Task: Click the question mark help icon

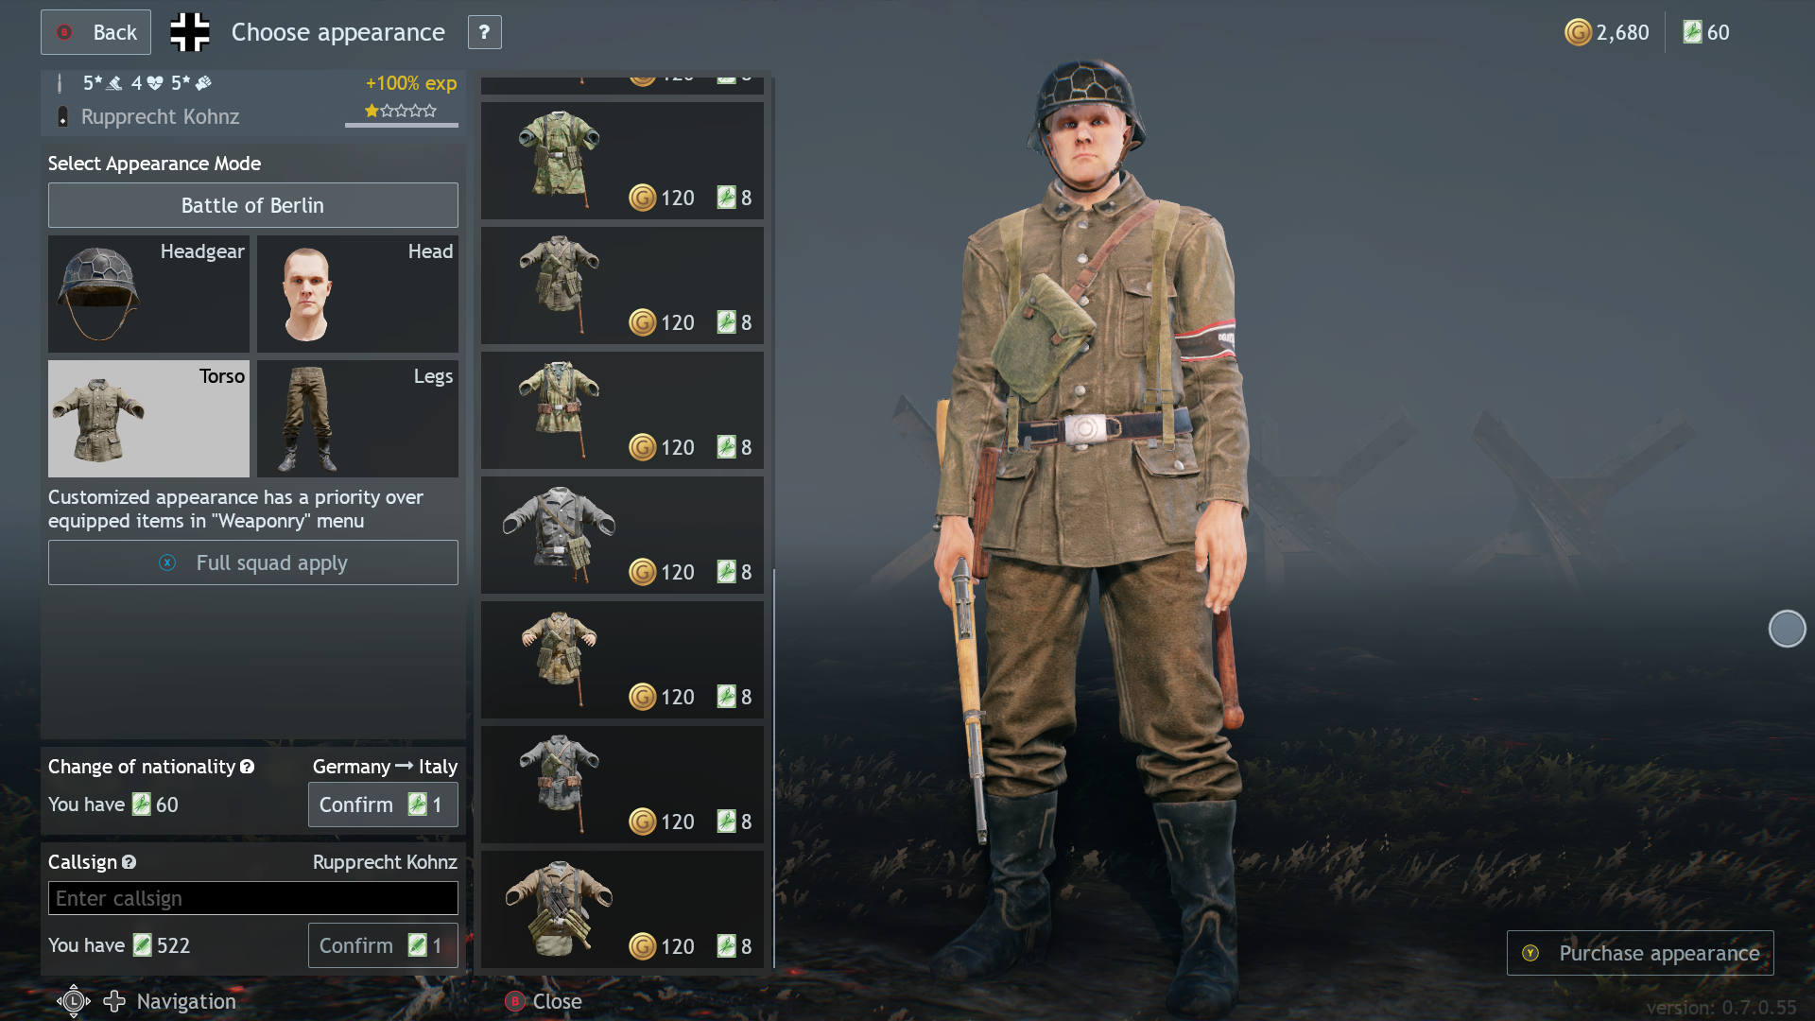Action: point(484,32)
